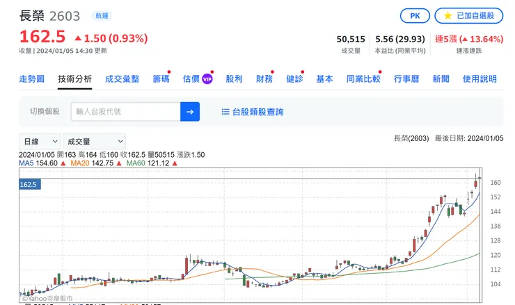Click the purple VIP badge icon
This screenshot has height=305, width=515.
[x=207, y=79]
